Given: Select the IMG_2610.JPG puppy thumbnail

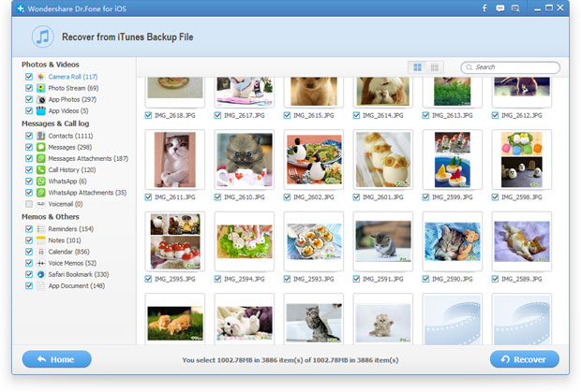Looking at the screenshot, I should (245, 159).
